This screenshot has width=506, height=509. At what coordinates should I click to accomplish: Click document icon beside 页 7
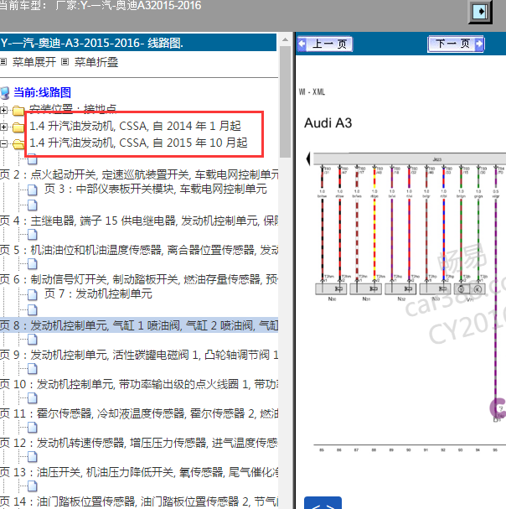(x=33, y=295)
